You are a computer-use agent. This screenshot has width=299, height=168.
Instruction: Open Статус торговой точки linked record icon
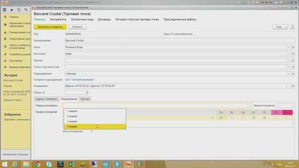pos(293,67)
